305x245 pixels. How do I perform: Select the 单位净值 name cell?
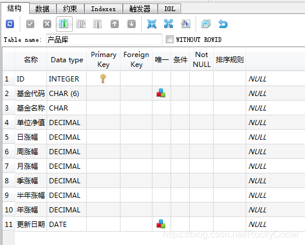pyautogui.click(x=31, y=122)
